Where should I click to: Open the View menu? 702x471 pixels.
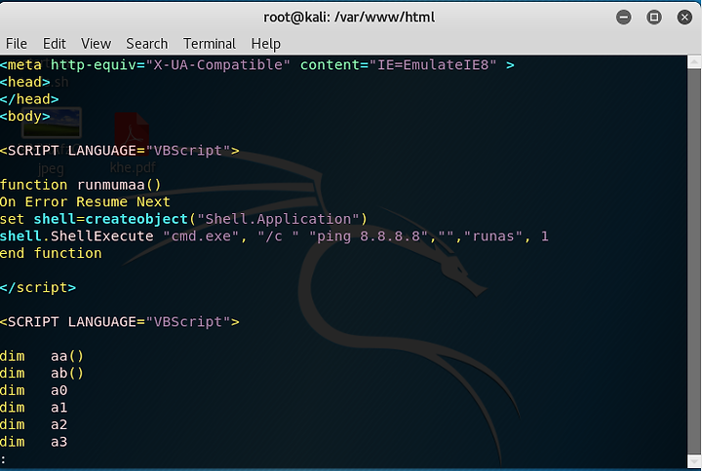[x=96, y=44]
